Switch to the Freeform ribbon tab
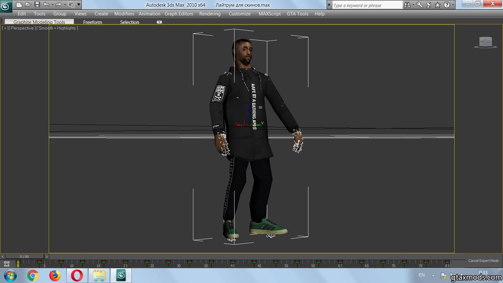 92,22
